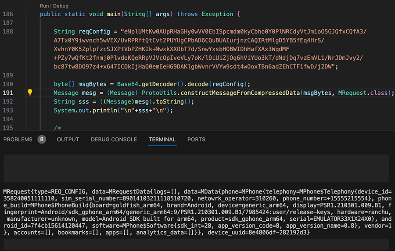Image resolution: width=395 pixels, height=251 pixels.
Task: Open the PORTS tab
Action: pos(196,140)
